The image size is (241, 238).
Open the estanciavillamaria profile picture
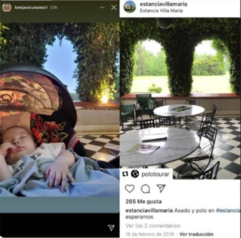pyautogui.click(x=130, y=7)
